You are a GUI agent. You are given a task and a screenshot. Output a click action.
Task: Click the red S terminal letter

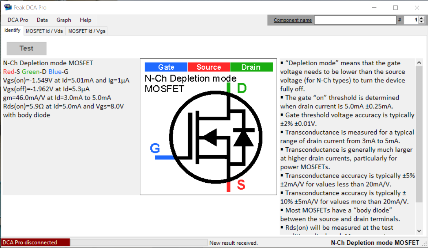point(241,185)
